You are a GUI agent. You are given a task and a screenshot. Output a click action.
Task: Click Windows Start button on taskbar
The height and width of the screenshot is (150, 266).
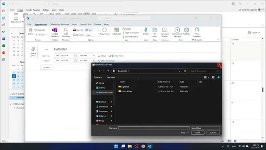coord(116,146)
